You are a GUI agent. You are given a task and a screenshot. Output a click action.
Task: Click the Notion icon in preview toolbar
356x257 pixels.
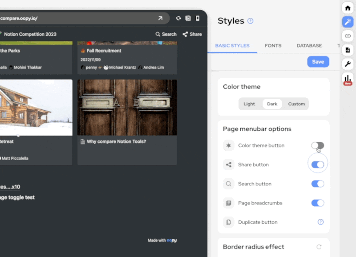188,18
